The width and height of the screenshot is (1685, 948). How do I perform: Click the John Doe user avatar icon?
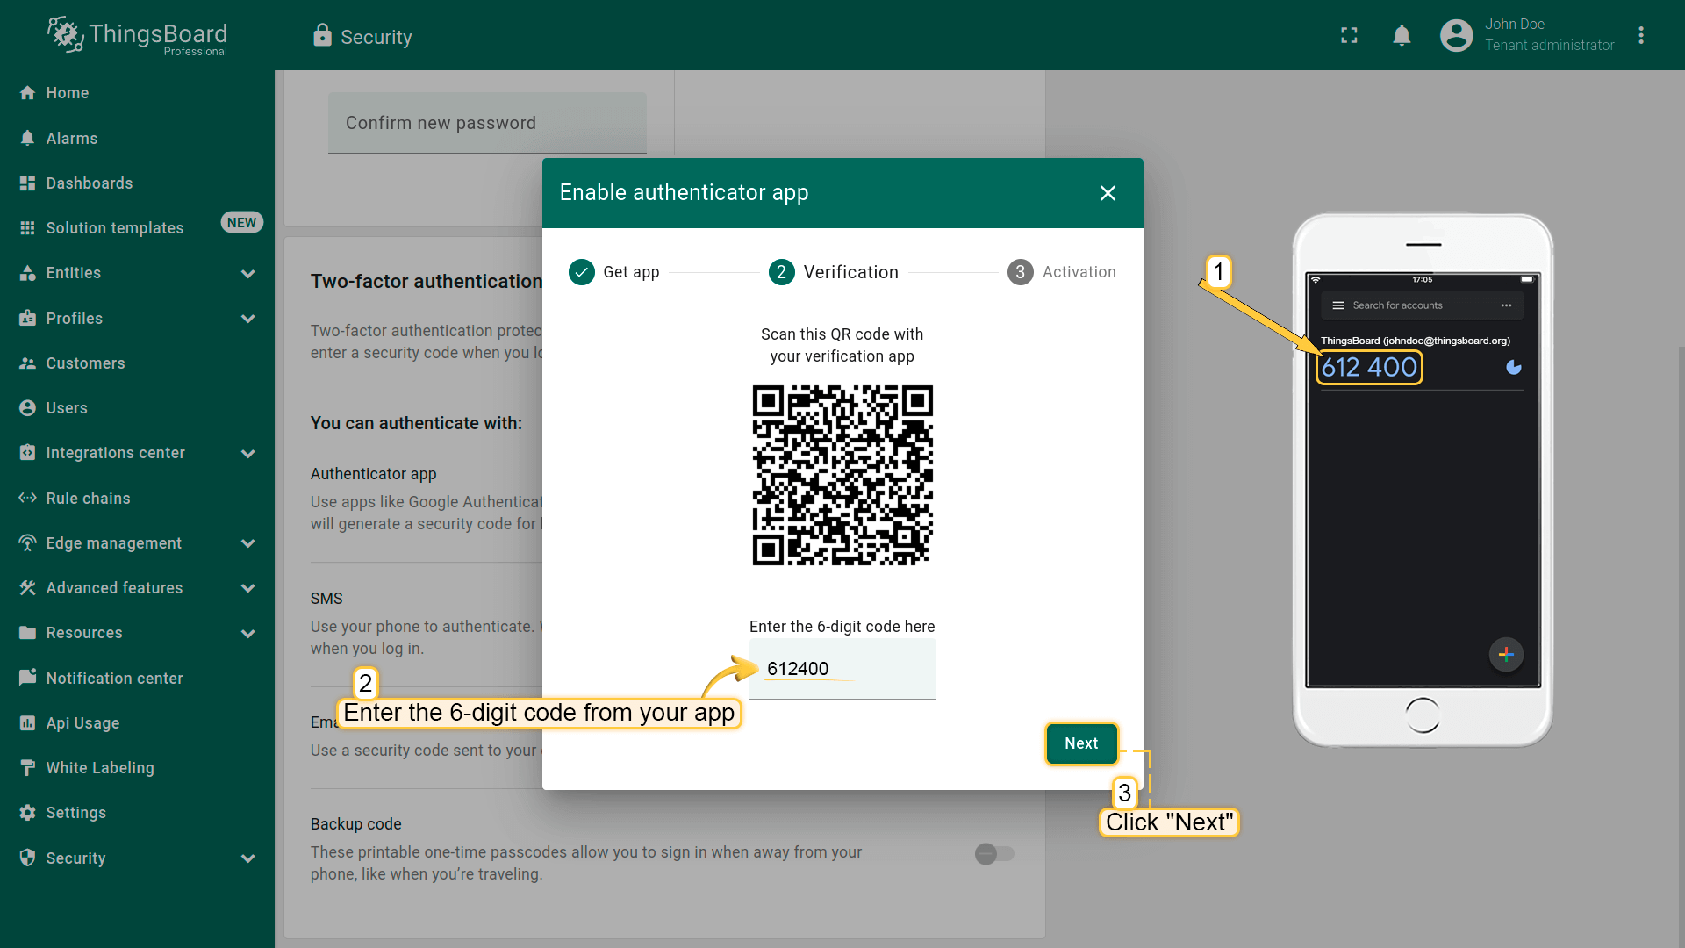1456,35
